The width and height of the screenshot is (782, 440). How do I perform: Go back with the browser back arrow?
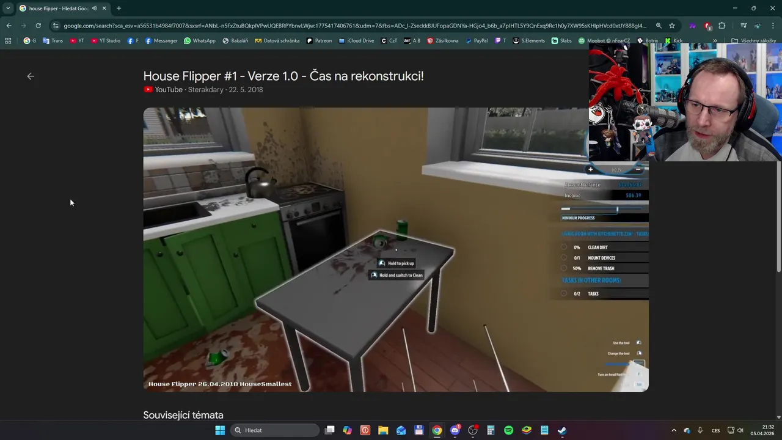(9, 26)
